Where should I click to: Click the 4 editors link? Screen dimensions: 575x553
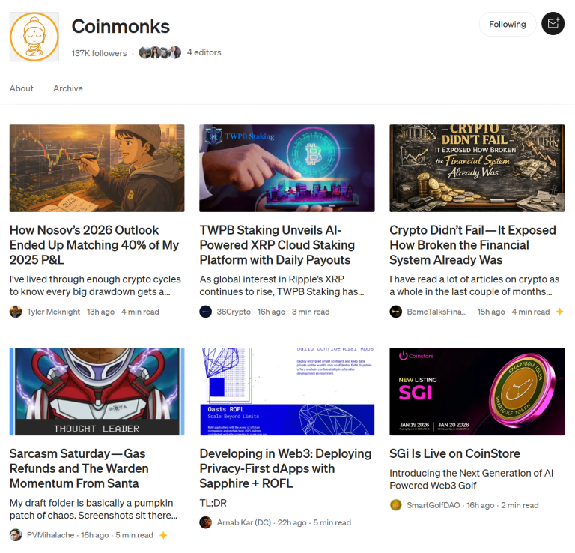204,53
